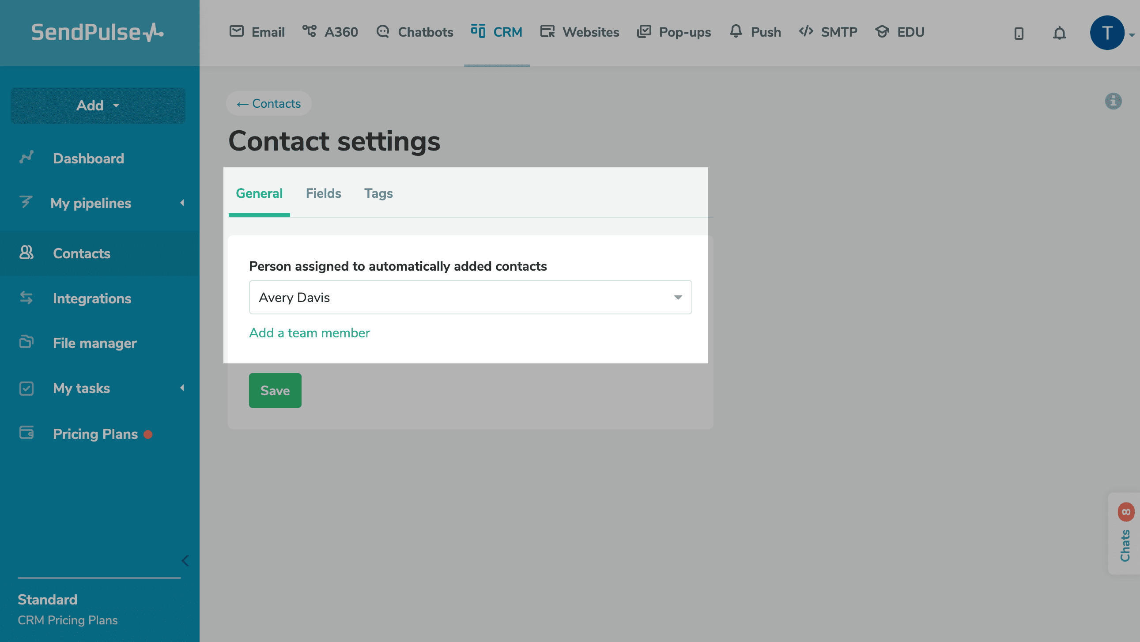Open Integrations from the sidebar

[x=92, y=298]
